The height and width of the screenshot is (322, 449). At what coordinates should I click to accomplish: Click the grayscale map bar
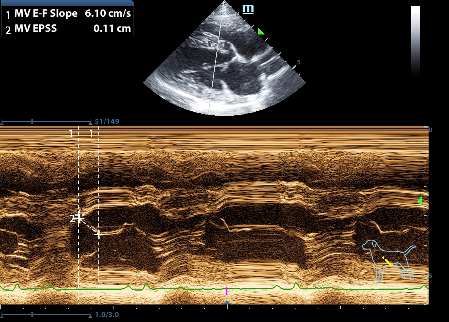click(415, 41)
